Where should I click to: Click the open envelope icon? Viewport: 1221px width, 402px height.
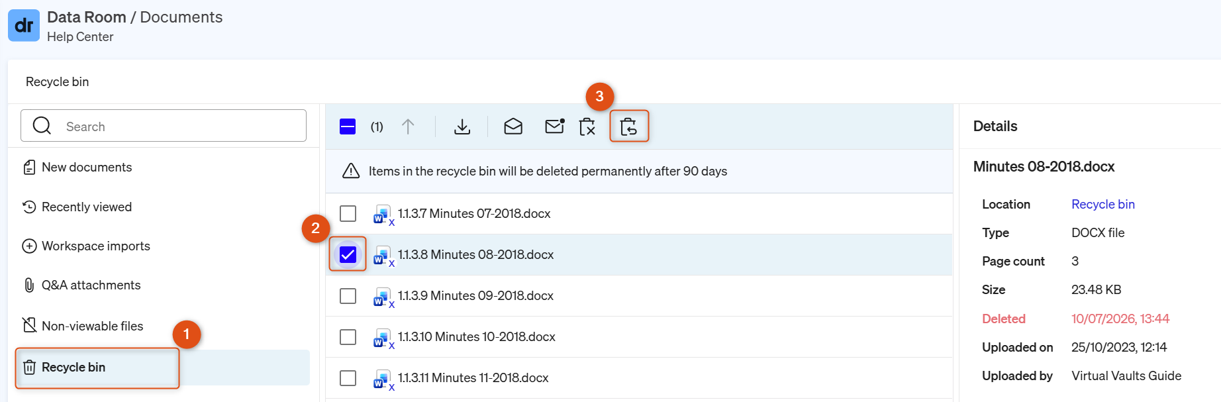pyautogui.click(x=513, y=126)
